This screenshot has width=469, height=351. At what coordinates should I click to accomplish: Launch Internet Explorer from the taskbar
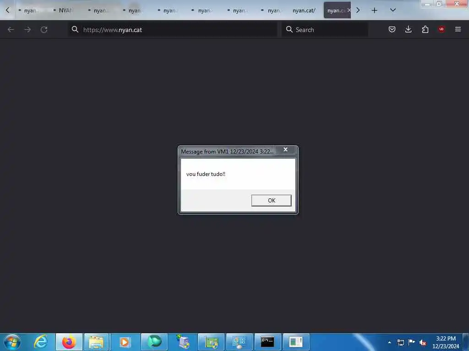tap(41, 342)
